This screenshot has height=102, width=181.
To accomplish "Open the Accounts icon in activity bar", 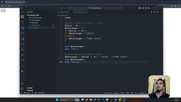I will coord(22,83).
